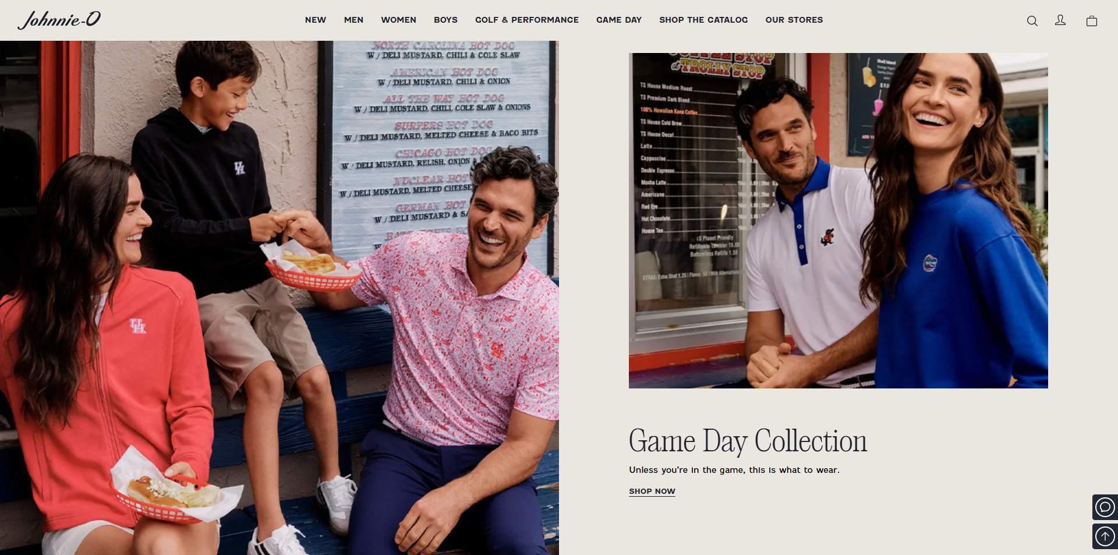Open the search magnifier icon
The height and width of the screenshot is (555, 1118).
(x=1032, y=21)
